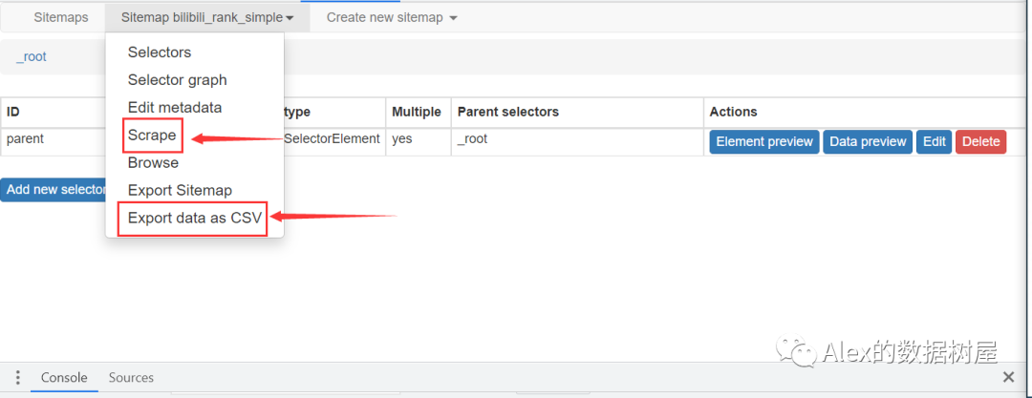Open DevTools three-dot menu icon
The width and height of the screenshot is (1032, 398).
coord(17,378)
